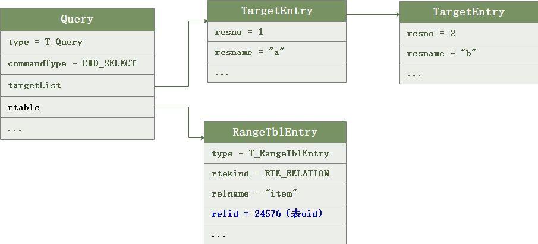Select the blue relid = 24576 row
The width and height of the screenshot is (538, 244).
pyautogui.click(x=275, y=214)
